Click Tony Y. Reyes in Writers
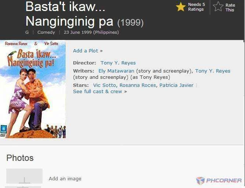The height and width of the screenshot is (188, 245). click(213, 71)
